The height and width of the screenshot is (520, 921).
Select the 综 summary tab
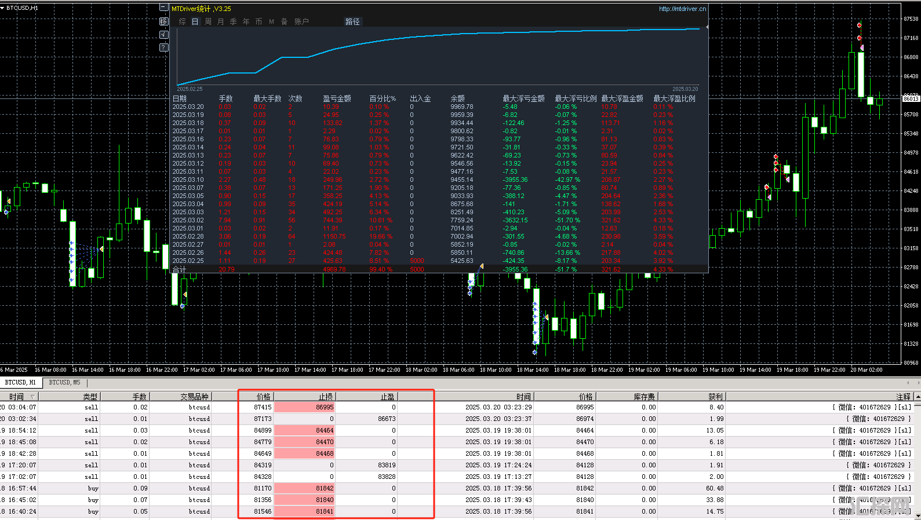(182, 21)
